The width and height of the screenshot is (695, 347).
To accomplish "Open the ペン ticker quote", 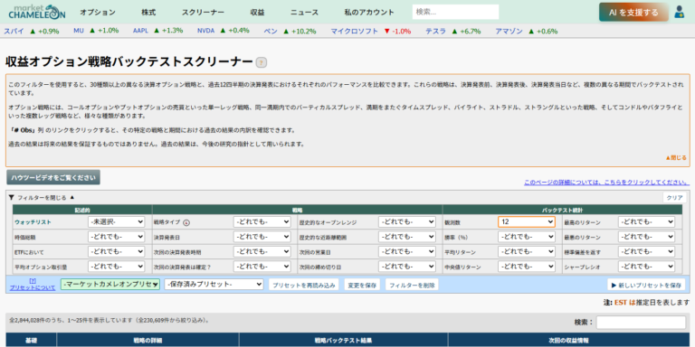I will 271,31.
